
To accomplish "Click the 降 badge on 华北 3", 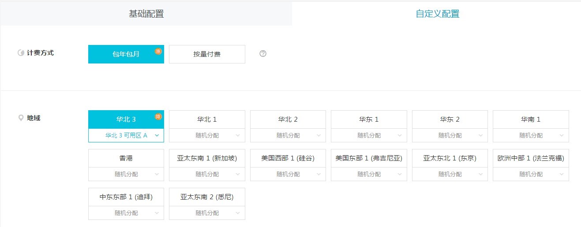I will pos(158,116).
